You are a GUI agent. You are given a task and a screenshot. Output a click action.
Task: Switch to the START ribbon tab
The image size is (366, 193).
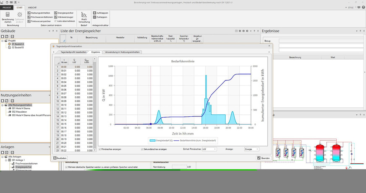click(19, 8)
